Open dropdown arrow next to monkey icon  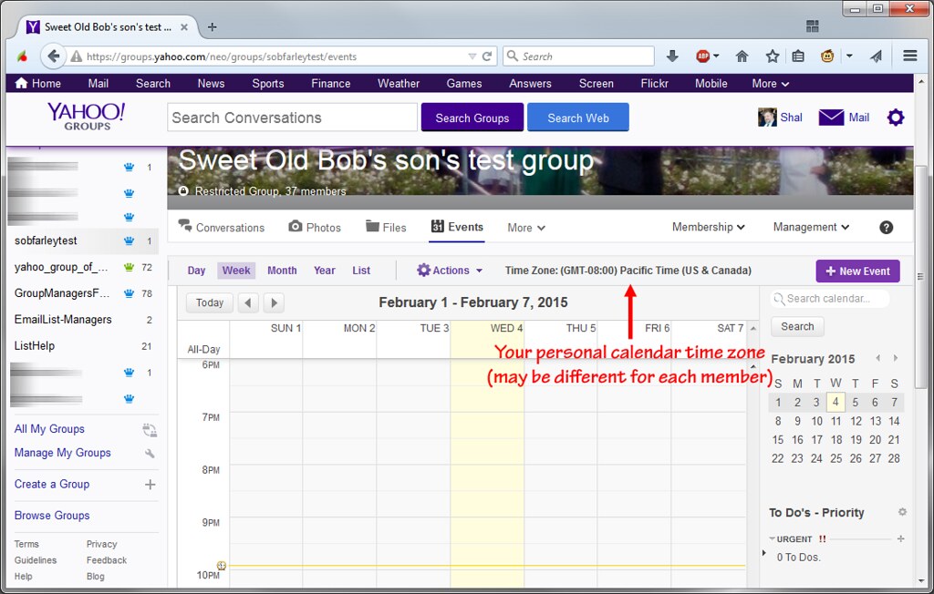pos(849,56)
